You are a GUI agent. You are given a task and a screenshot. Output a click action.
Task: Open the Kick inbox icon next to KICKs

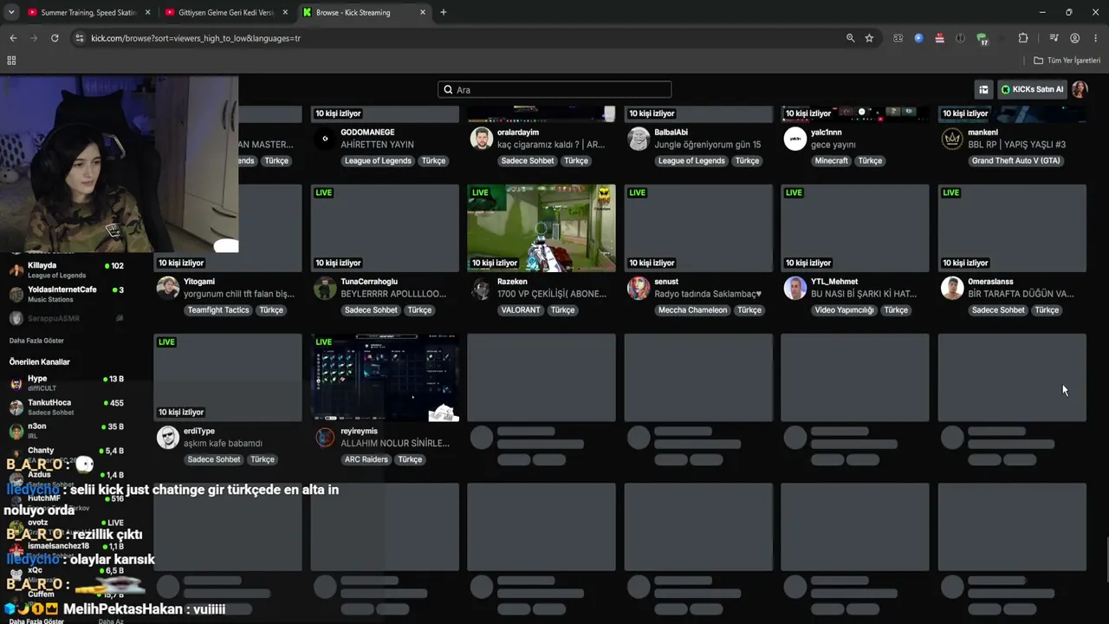point(983,89)
